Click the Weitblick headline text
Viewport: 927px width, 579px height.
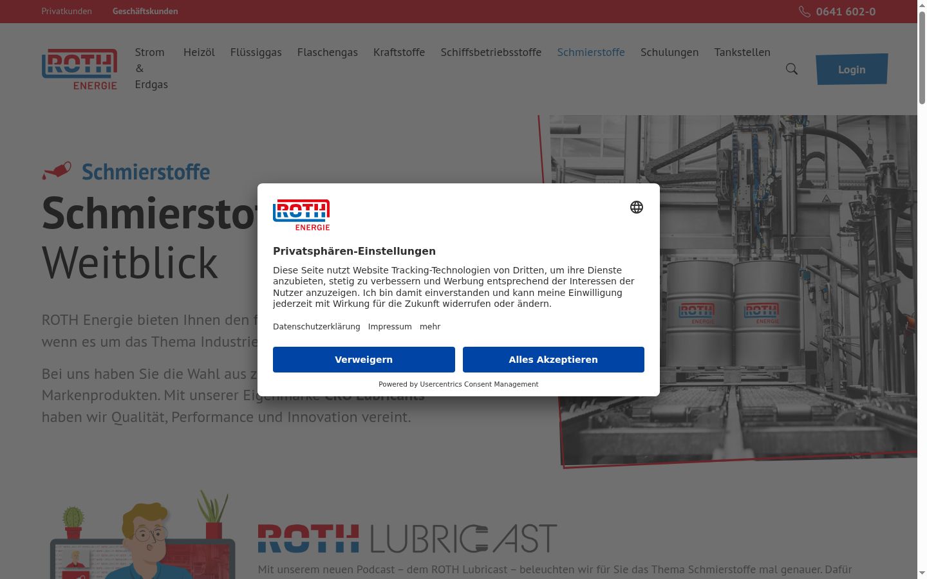[130, 263]
